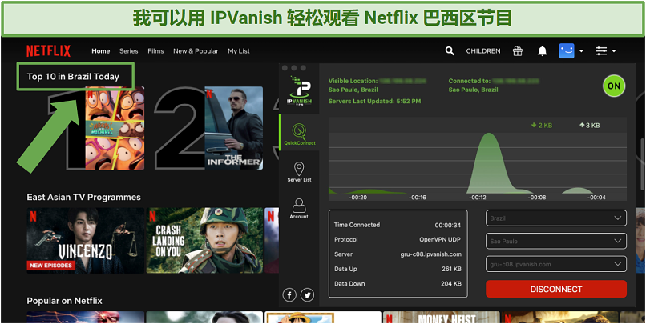
Task: Click the upload 3 KB indicator
Action: (x=590, y=126)
